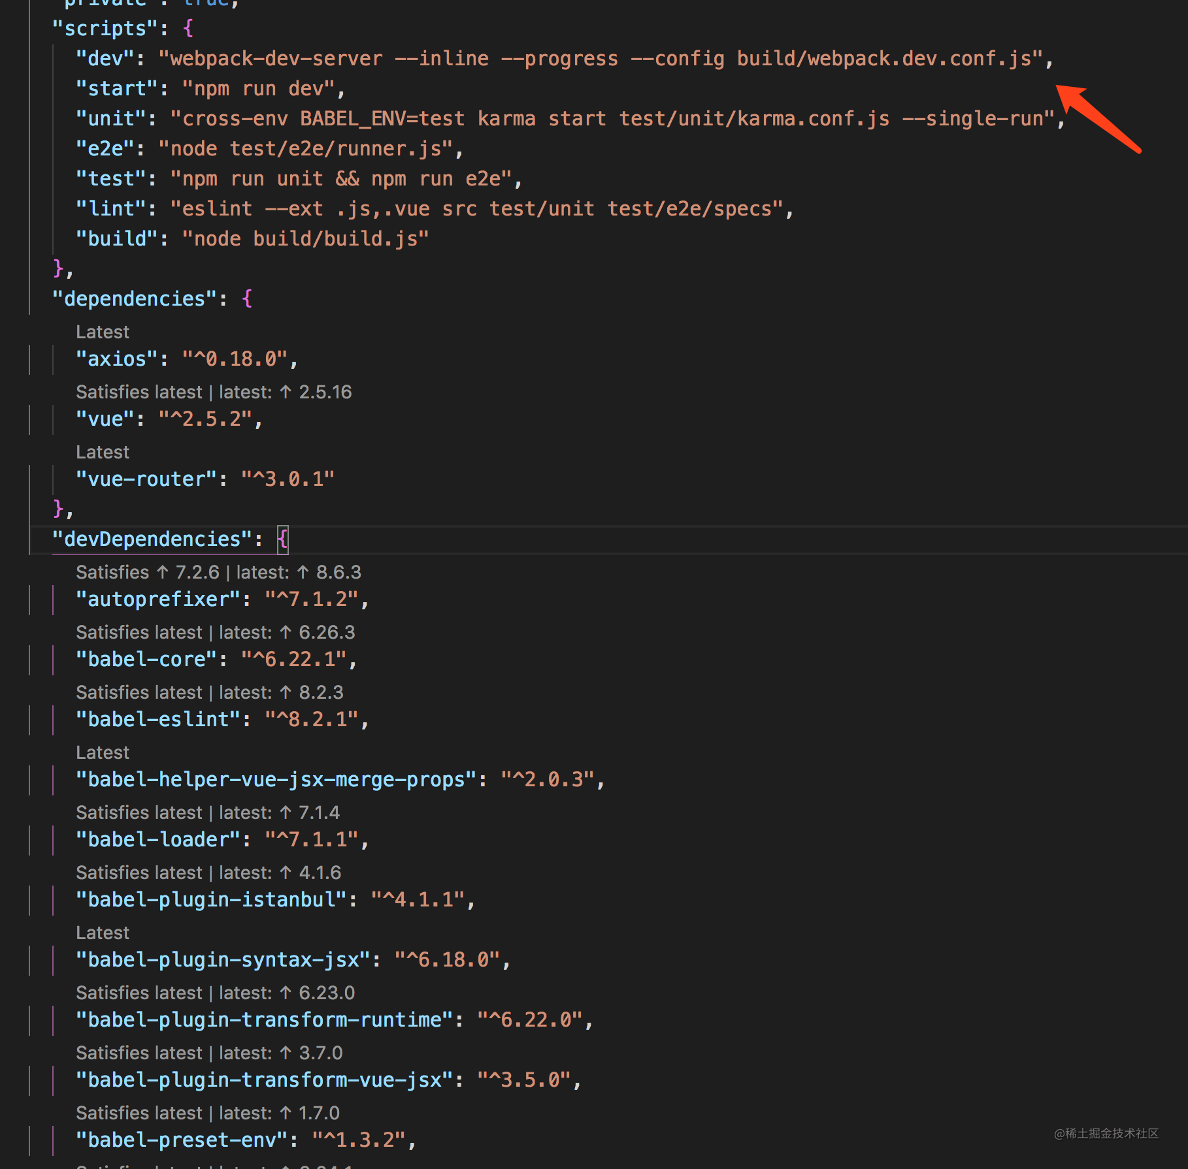Image resolution: width=1188 pixels, height=1169 pixels.
Task: Click the webpack-dev-server command string
Action: [x=601, y=59]
